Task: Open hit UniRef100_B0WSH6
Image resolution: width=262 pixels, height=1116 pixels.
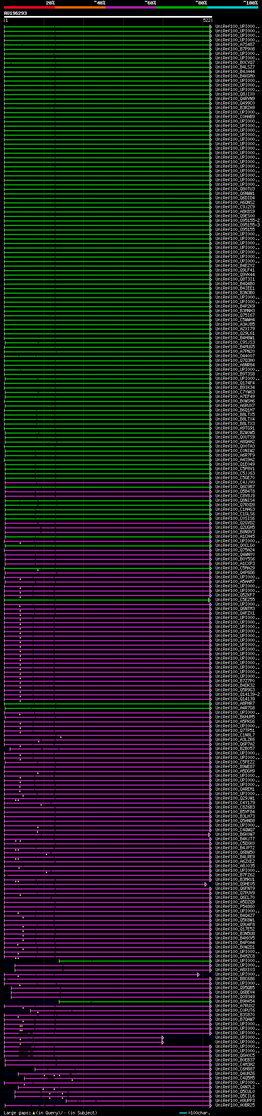Action: (x=235, y=401)
